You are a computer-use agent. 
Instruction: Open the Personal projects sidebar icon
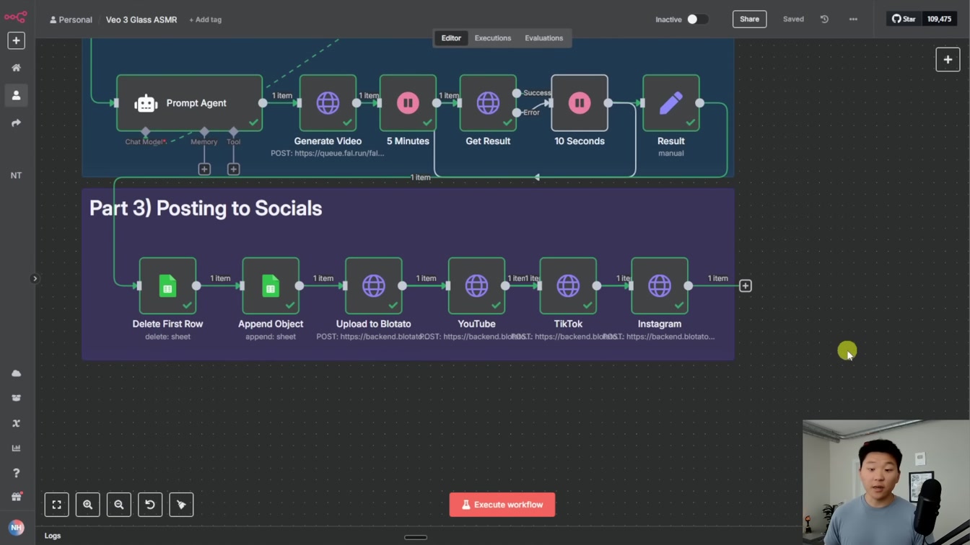16,95
